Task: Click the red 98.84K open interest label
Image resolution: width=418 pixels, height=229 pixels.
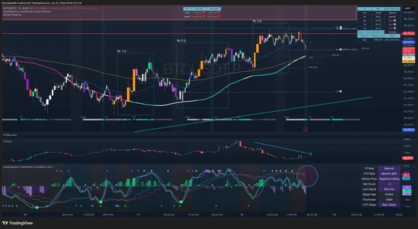Action: (x=408, y=158)
